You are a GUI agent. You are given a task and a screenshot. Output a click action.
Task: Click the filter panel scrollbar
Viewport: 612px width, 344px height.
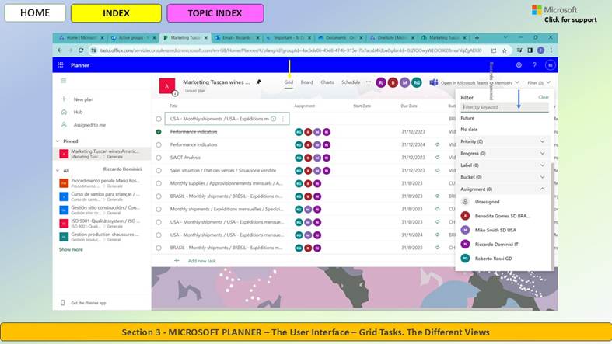click(x=552, y=216)
